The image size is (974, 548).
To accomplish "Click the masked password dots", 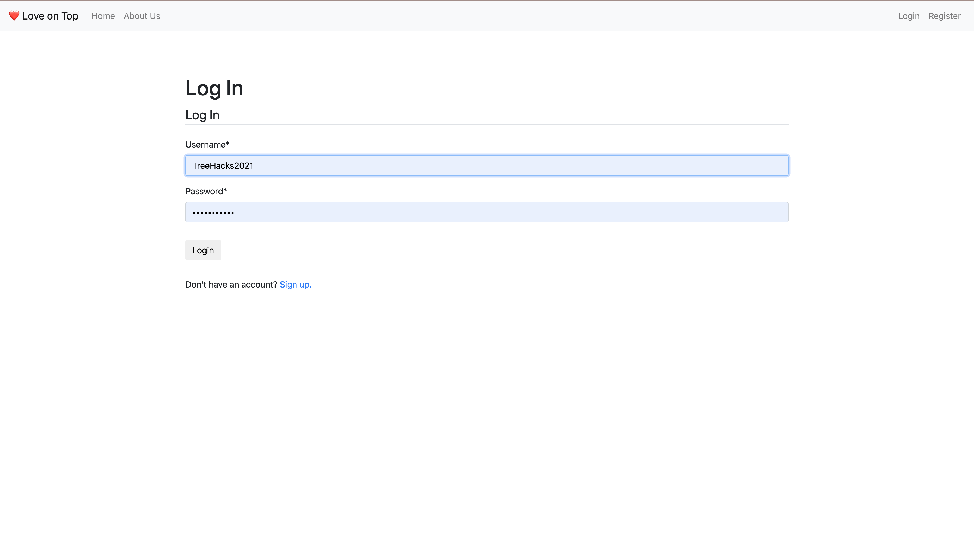I will 213,213.
